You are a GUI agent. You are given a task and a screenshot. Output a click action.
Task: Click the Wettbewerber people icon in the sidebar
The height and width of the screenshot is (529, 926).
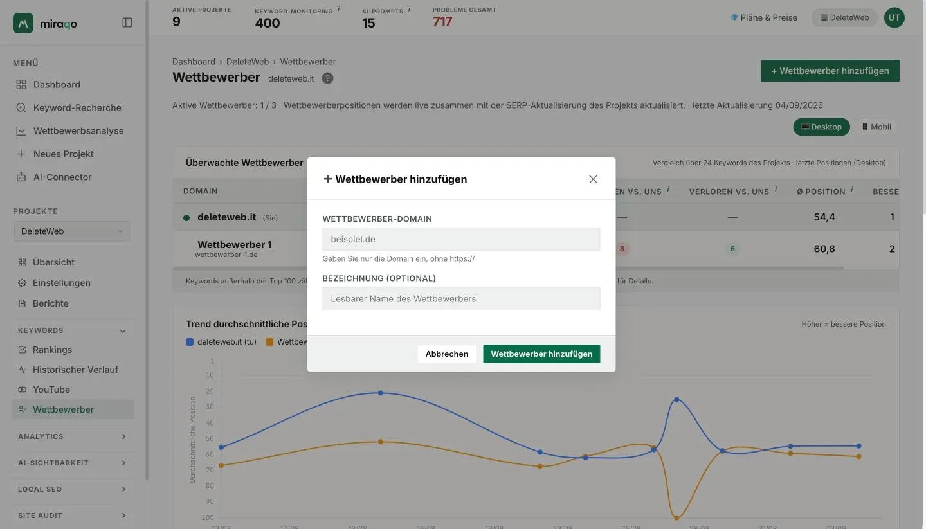tap(22, 409)
